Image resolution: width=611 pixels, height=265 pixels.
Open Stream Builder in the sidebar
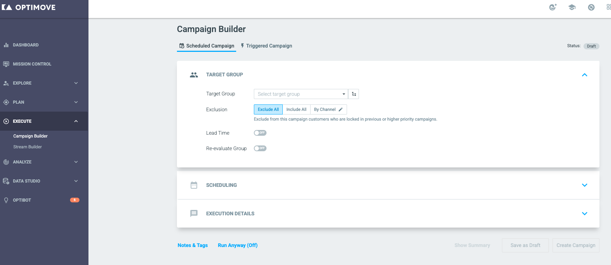coord(27,147)
